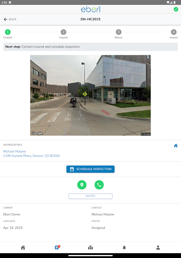
Task: Click the Assigned status value
Action: coord(98,228)
